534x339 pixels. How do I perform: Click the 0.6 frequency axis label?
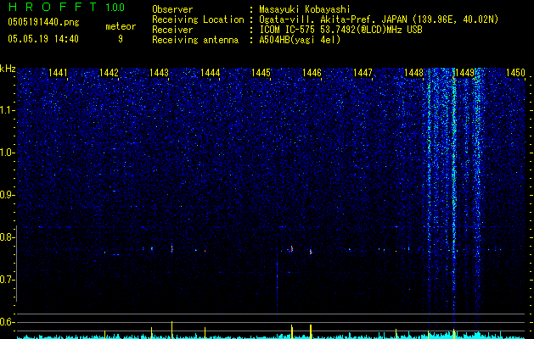point(7,322)
